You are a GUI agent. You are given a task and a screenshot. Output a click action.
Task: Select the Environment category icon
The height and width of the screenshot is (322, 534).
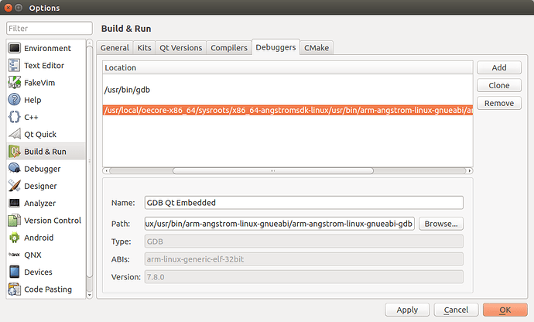click(15, 48)
